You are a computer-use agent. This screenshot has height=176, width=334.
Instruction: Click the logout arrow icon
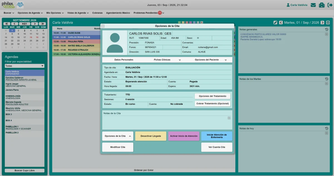[330, 5]
